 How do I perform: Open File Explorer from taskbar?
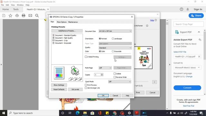[85, 113]
